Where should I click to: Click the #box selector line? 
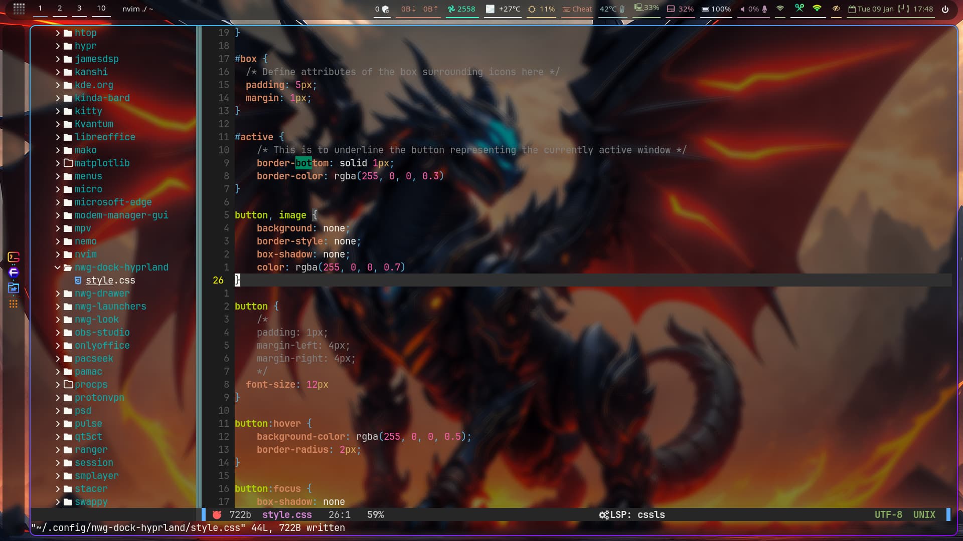click(x=251, y=59)
